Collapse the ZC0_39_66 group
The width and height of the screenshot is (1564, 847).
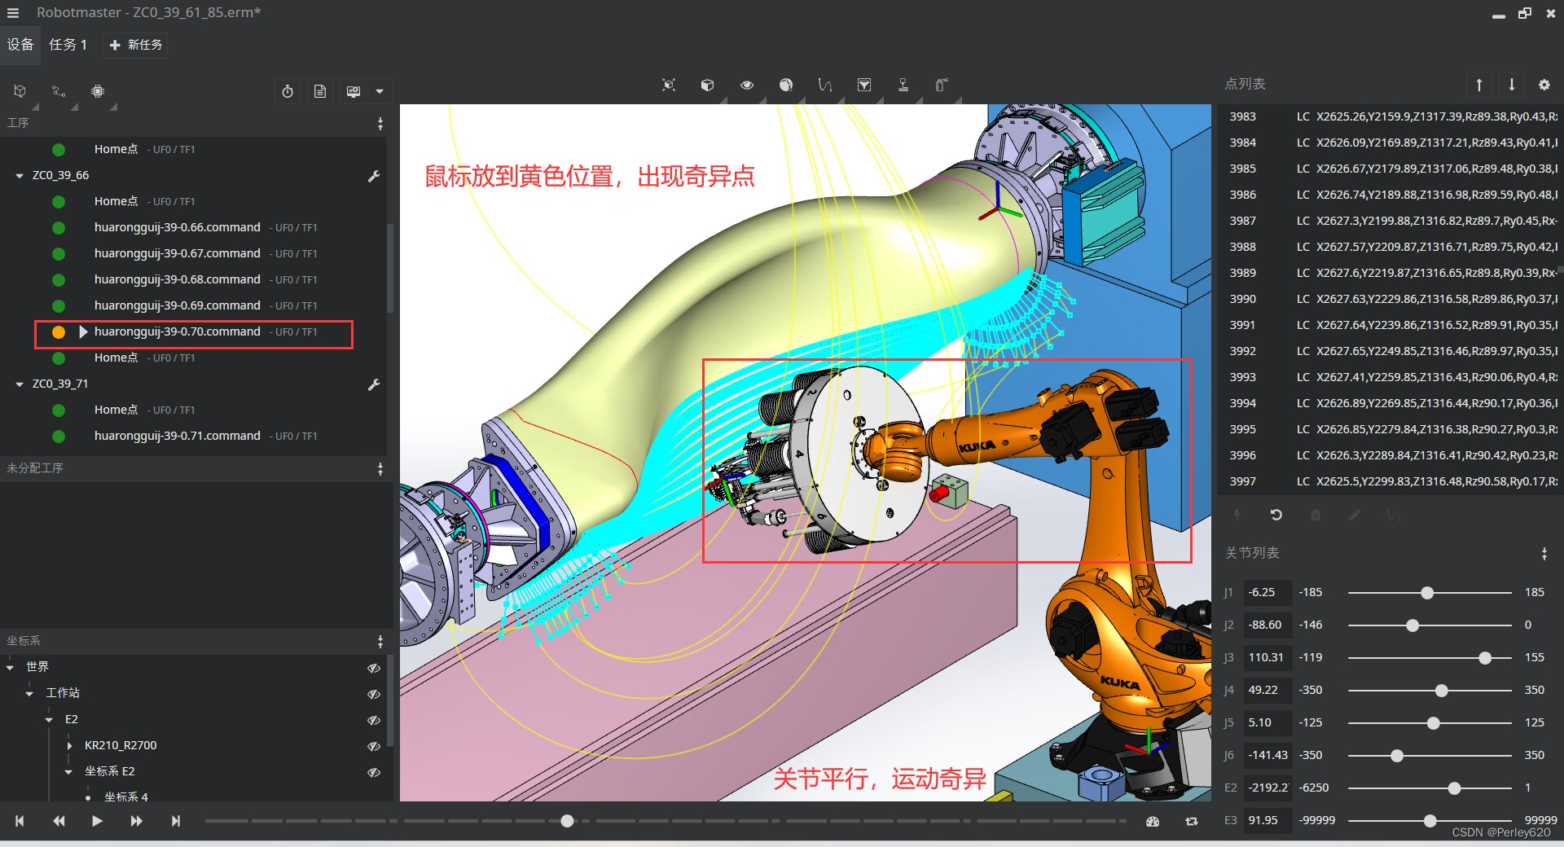[x=20, y=176]
